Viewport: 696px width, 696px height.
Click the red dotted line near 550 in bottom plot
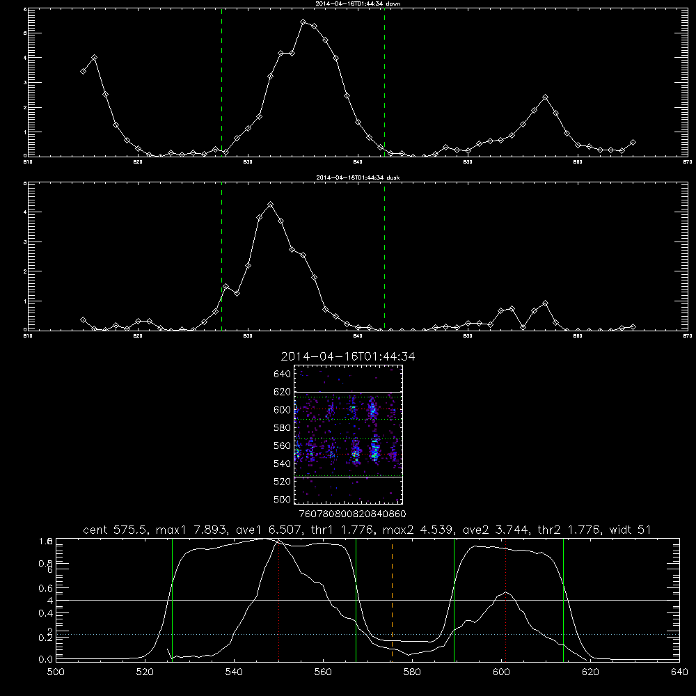(279, 599)
